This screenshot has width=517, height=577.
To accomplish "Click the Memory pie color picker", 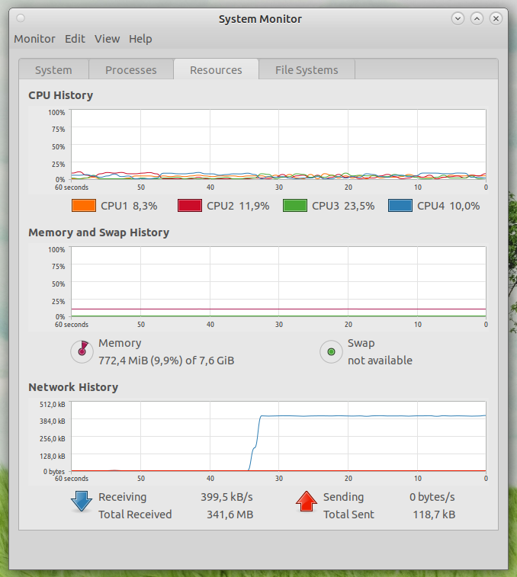I will pos(82,352).
